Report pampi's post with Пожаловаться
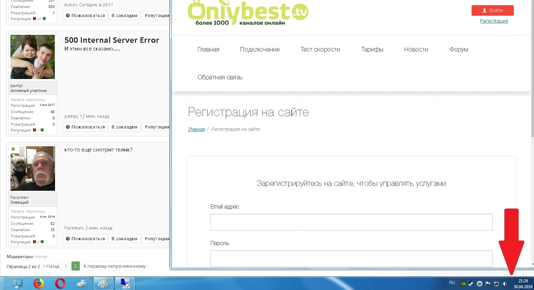534x290 pixels. 85,127
